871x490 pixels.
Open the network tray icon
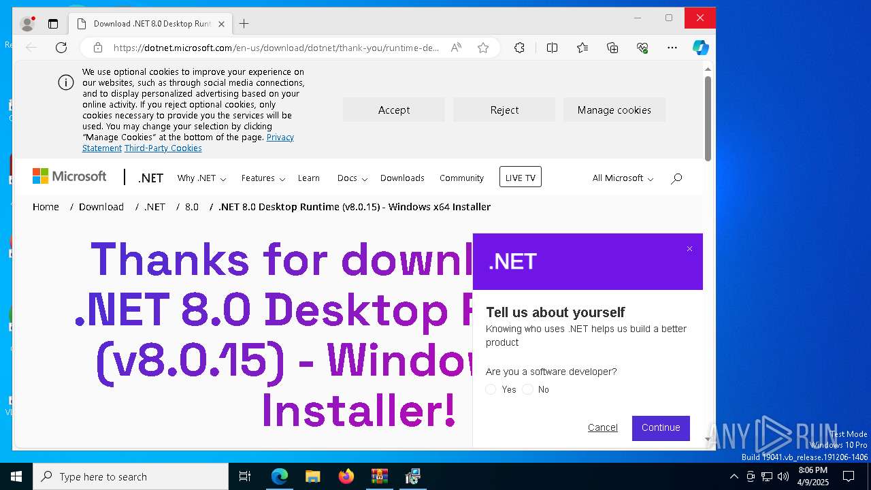767,476
